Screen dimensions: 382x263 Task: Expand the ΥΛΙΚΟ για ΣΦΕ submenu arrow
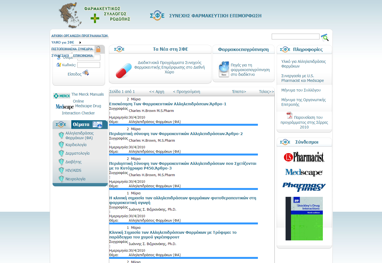(80, 42)
